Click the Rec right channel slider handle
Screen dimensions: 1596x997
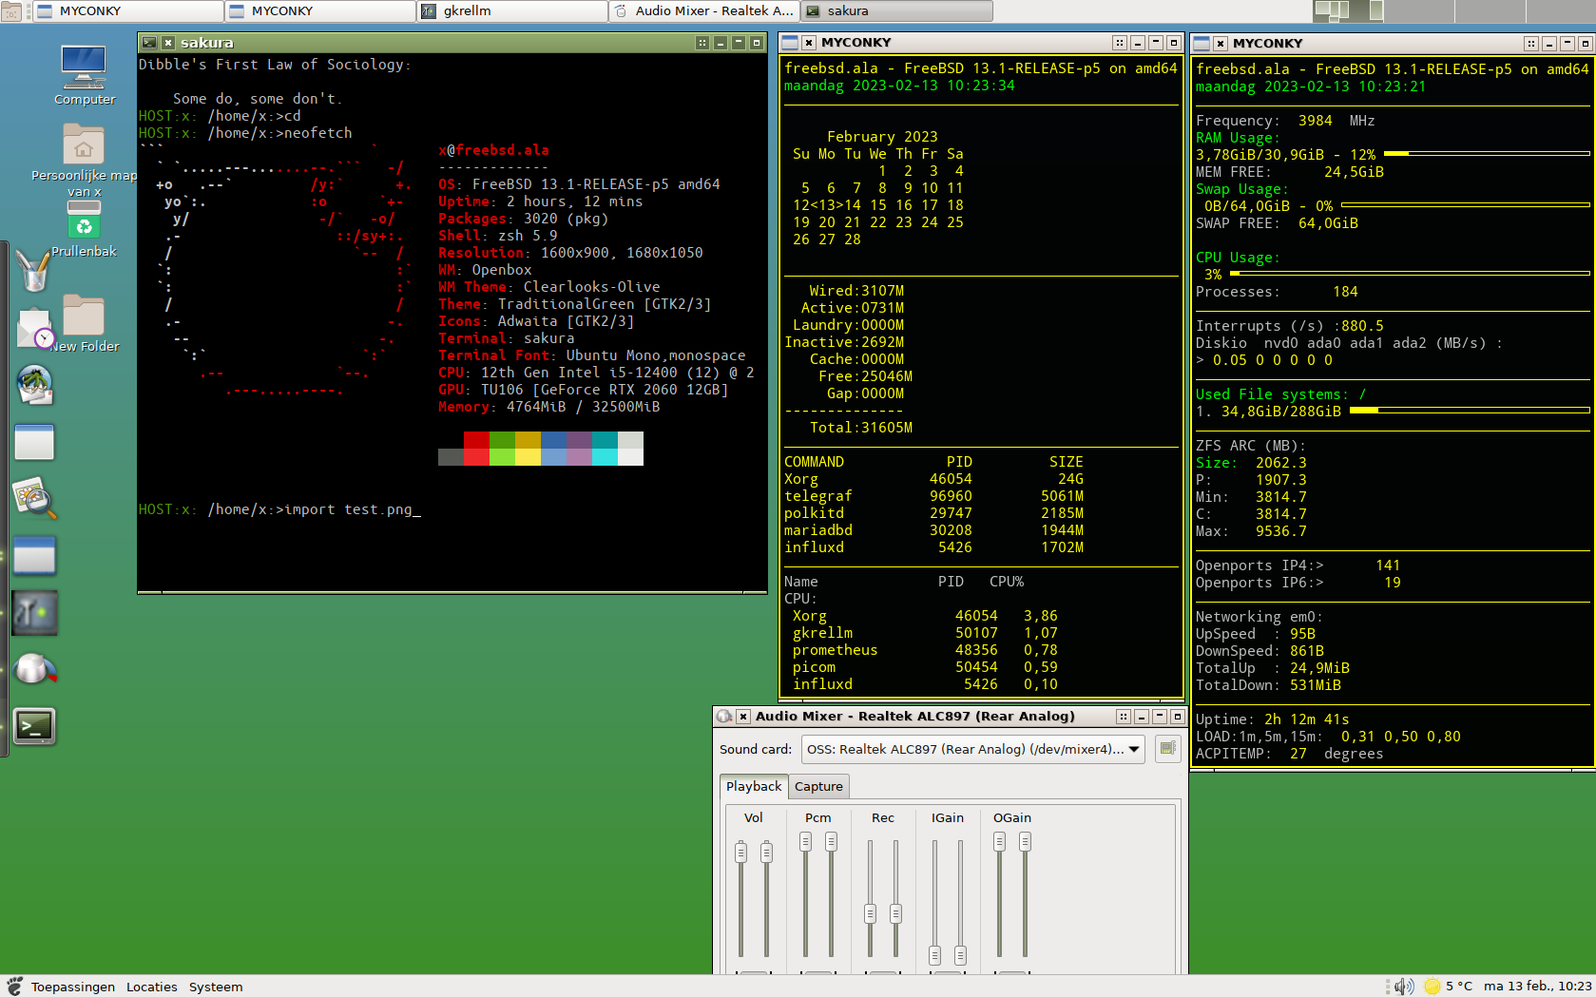coord(895,913)
